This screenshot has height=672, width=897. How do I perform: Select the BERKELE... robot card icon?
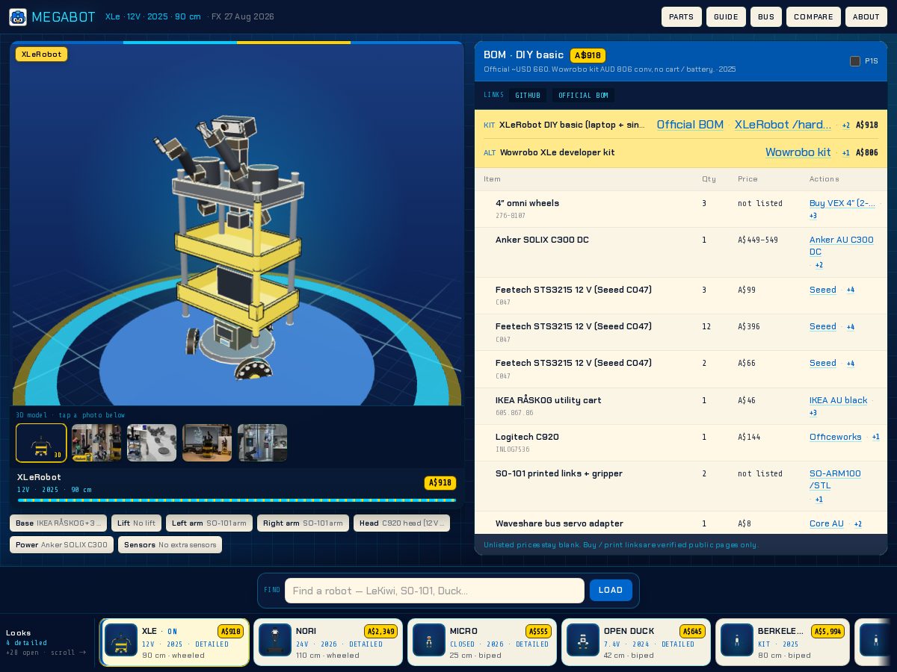pyautogui.click(x=737, y=640)
